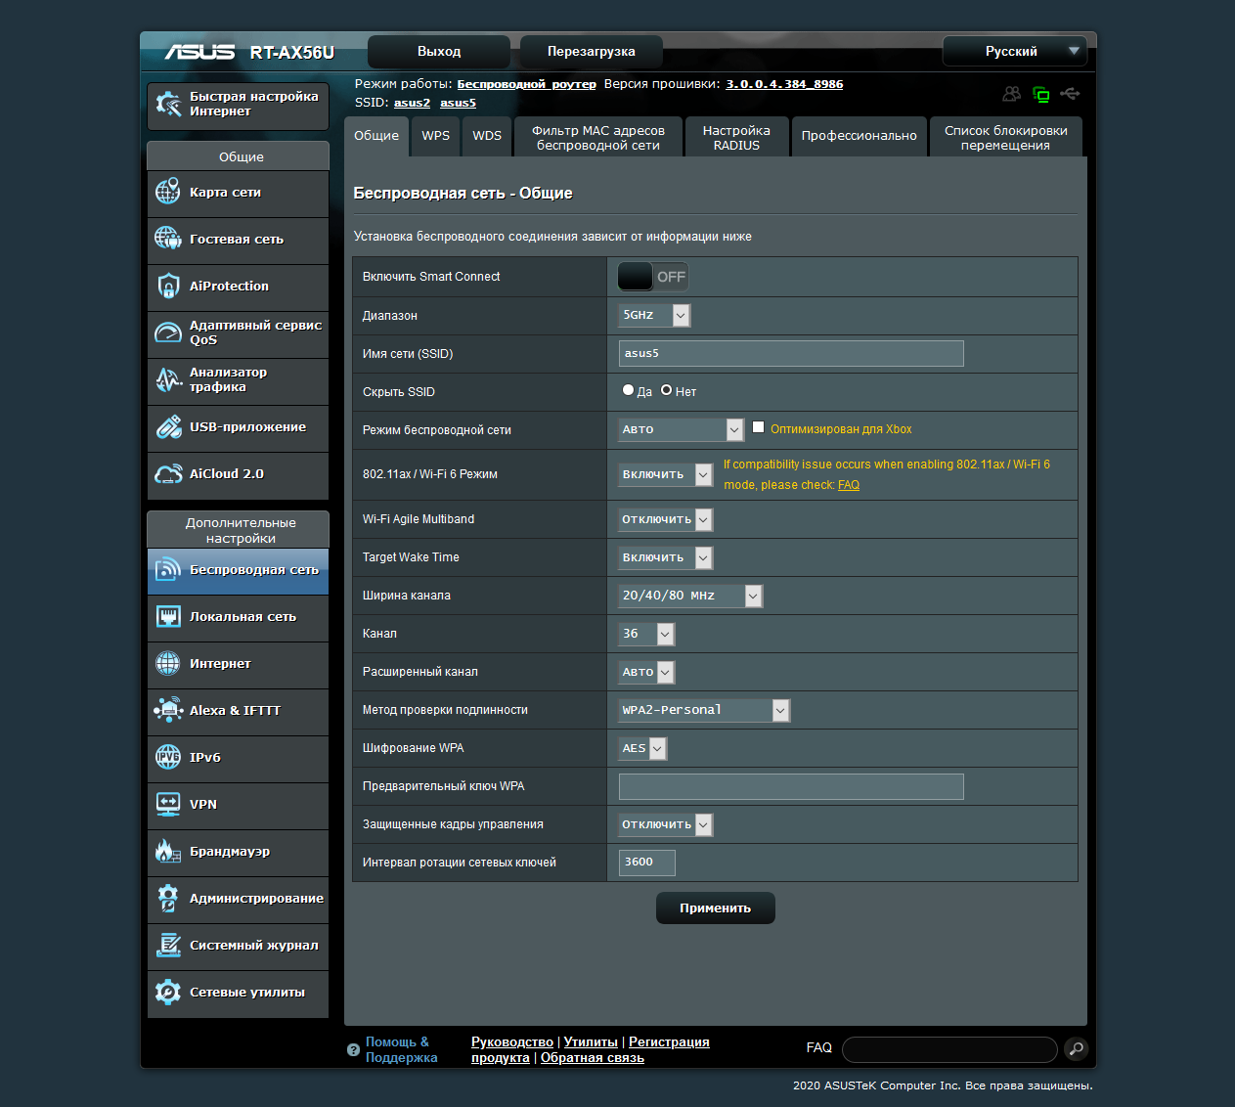This screenshot has width=1235, height=1107.
Task: Open the asus2 SSID link
Action: pos(412,103)
